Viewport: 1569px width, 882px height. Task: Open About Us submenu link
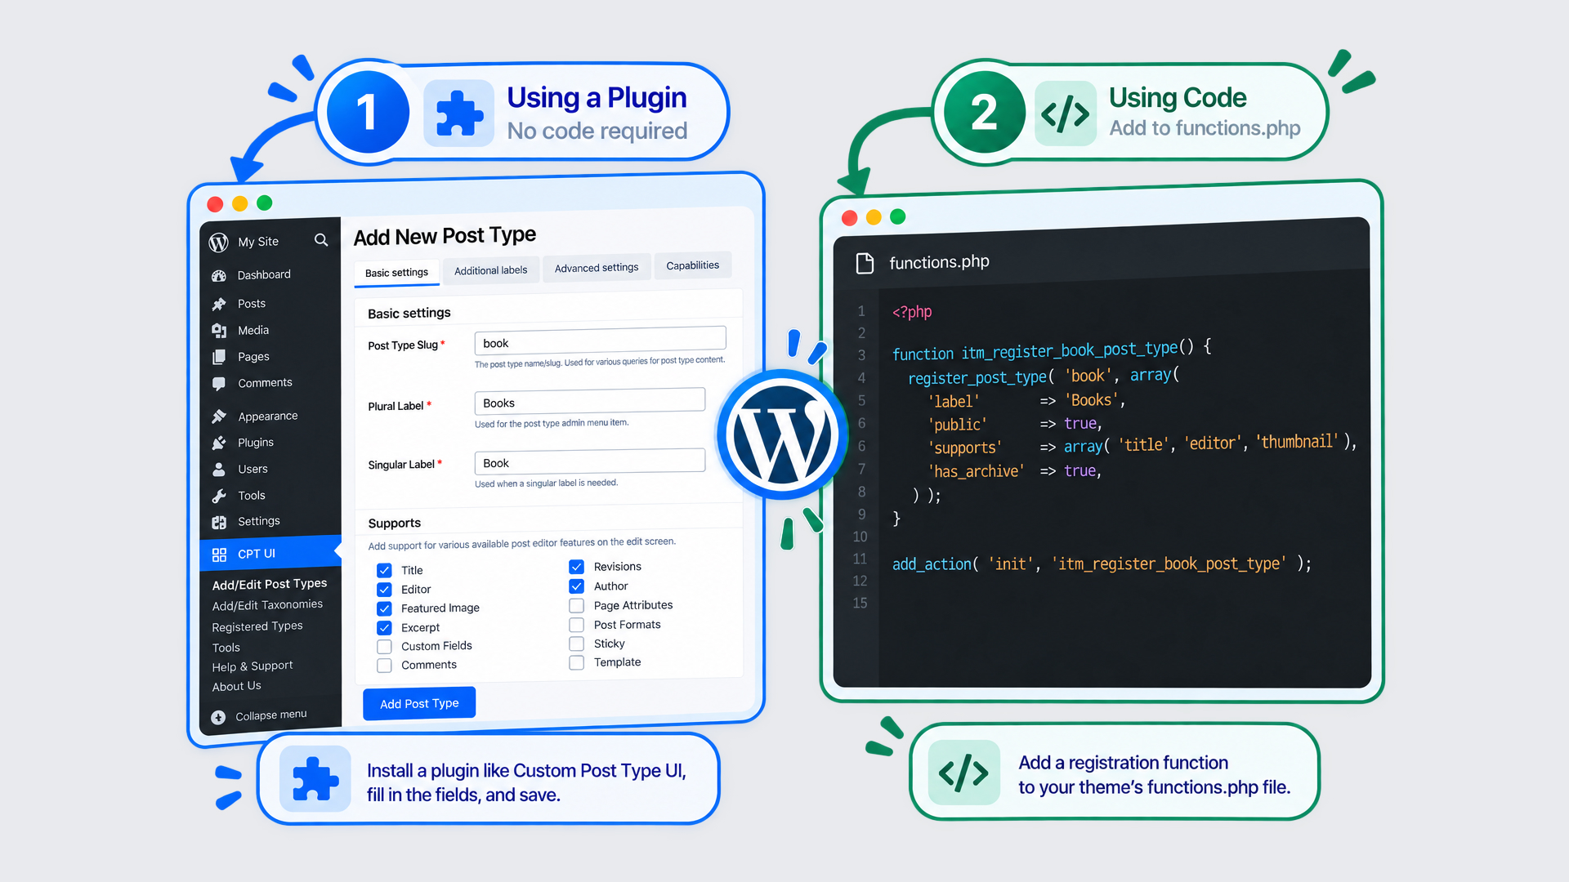pyautogui.click(x=237, y=687)
